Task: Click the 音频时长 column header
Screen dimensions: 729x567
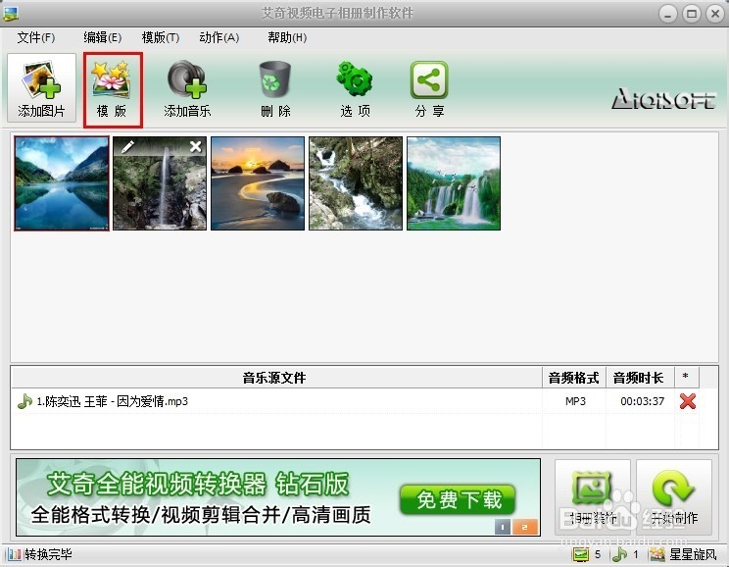Action: click(640, 378)
